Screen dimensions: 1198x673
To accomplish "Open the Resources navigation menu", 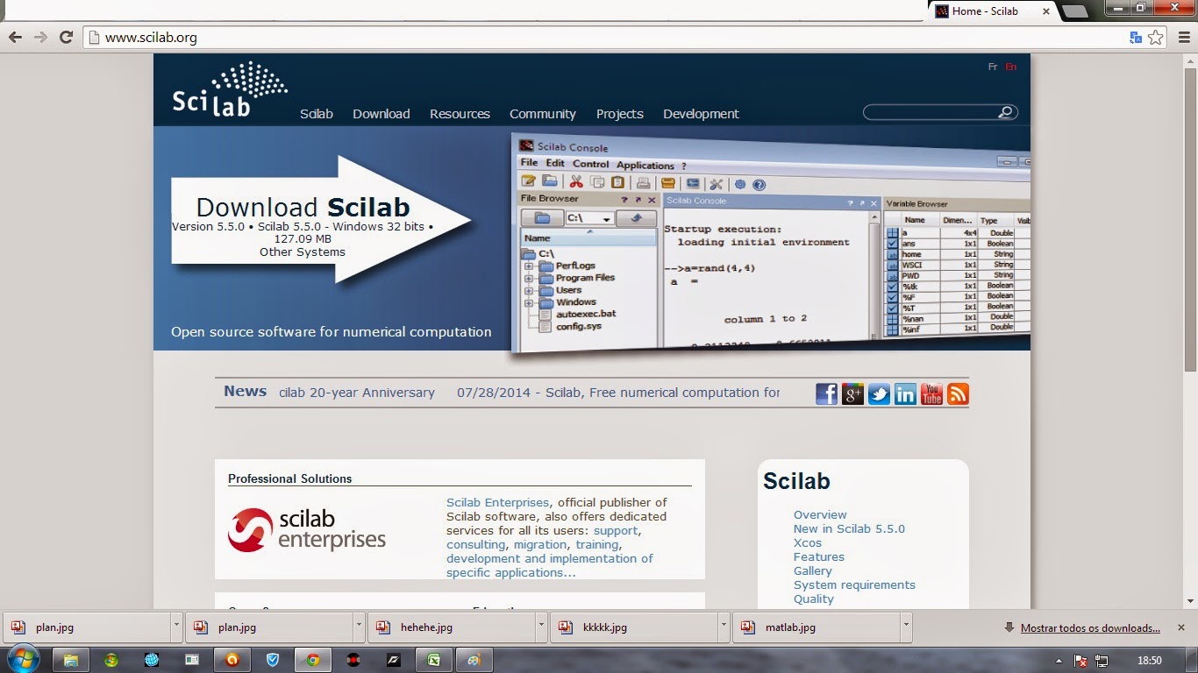I will pyautogui.click(x=460, y=114).
